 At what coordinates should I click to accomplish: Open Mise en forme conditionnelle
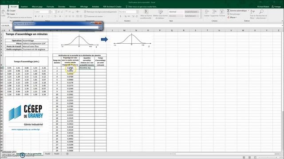click(146, 14)
